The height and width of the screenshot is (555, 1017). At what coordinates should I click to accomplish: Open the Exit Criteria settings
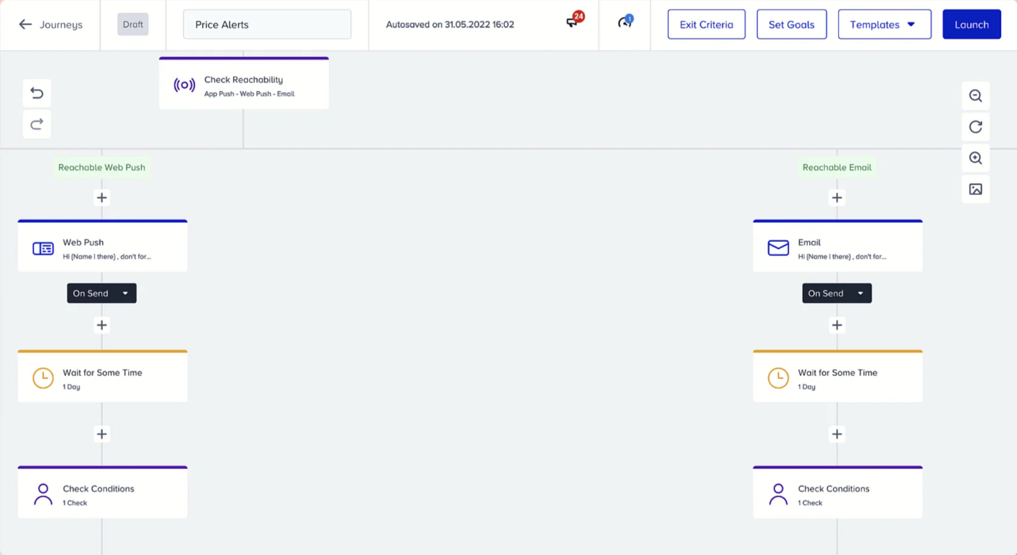706,24
